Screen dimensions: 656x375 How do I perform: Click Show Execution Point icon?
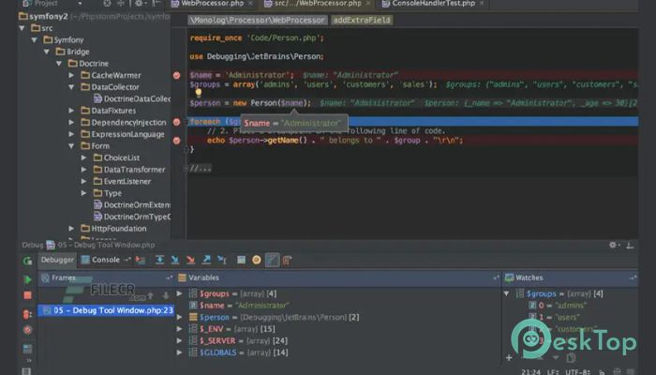(x=141, y=261)
